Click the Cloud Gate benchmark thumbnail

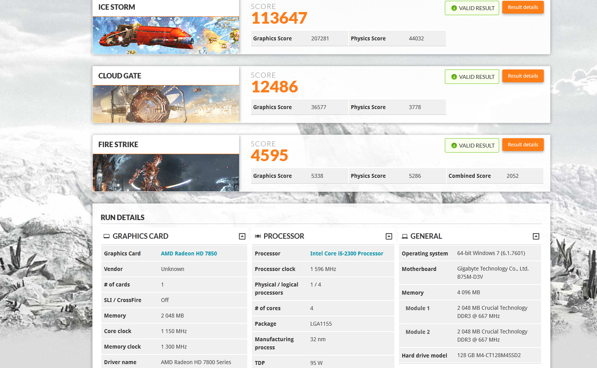tap(166, 104)
